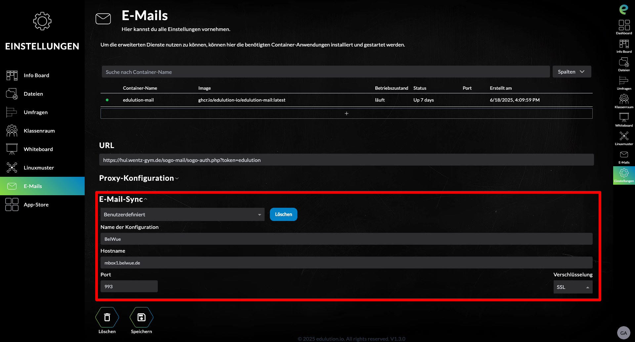This screenshot has width=635, height=342.
Task: Select the Dateien folder icon on the left
Action: click(12, 94)
